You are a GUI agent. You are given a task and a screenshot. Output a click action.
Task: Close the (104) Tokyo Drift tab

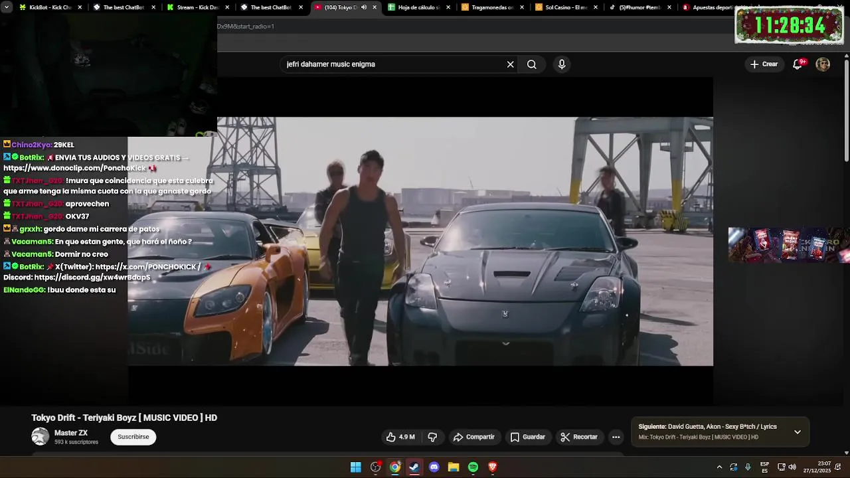(x=375, y=7)
